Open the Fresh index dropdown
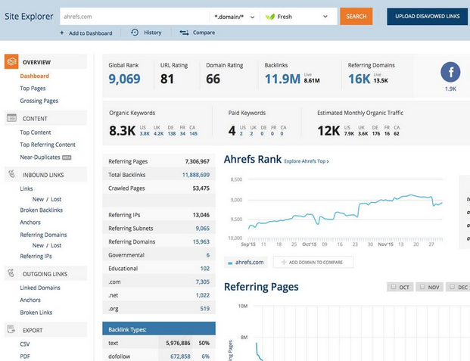This screenshot has width=470, height=361. pos(297,17)
